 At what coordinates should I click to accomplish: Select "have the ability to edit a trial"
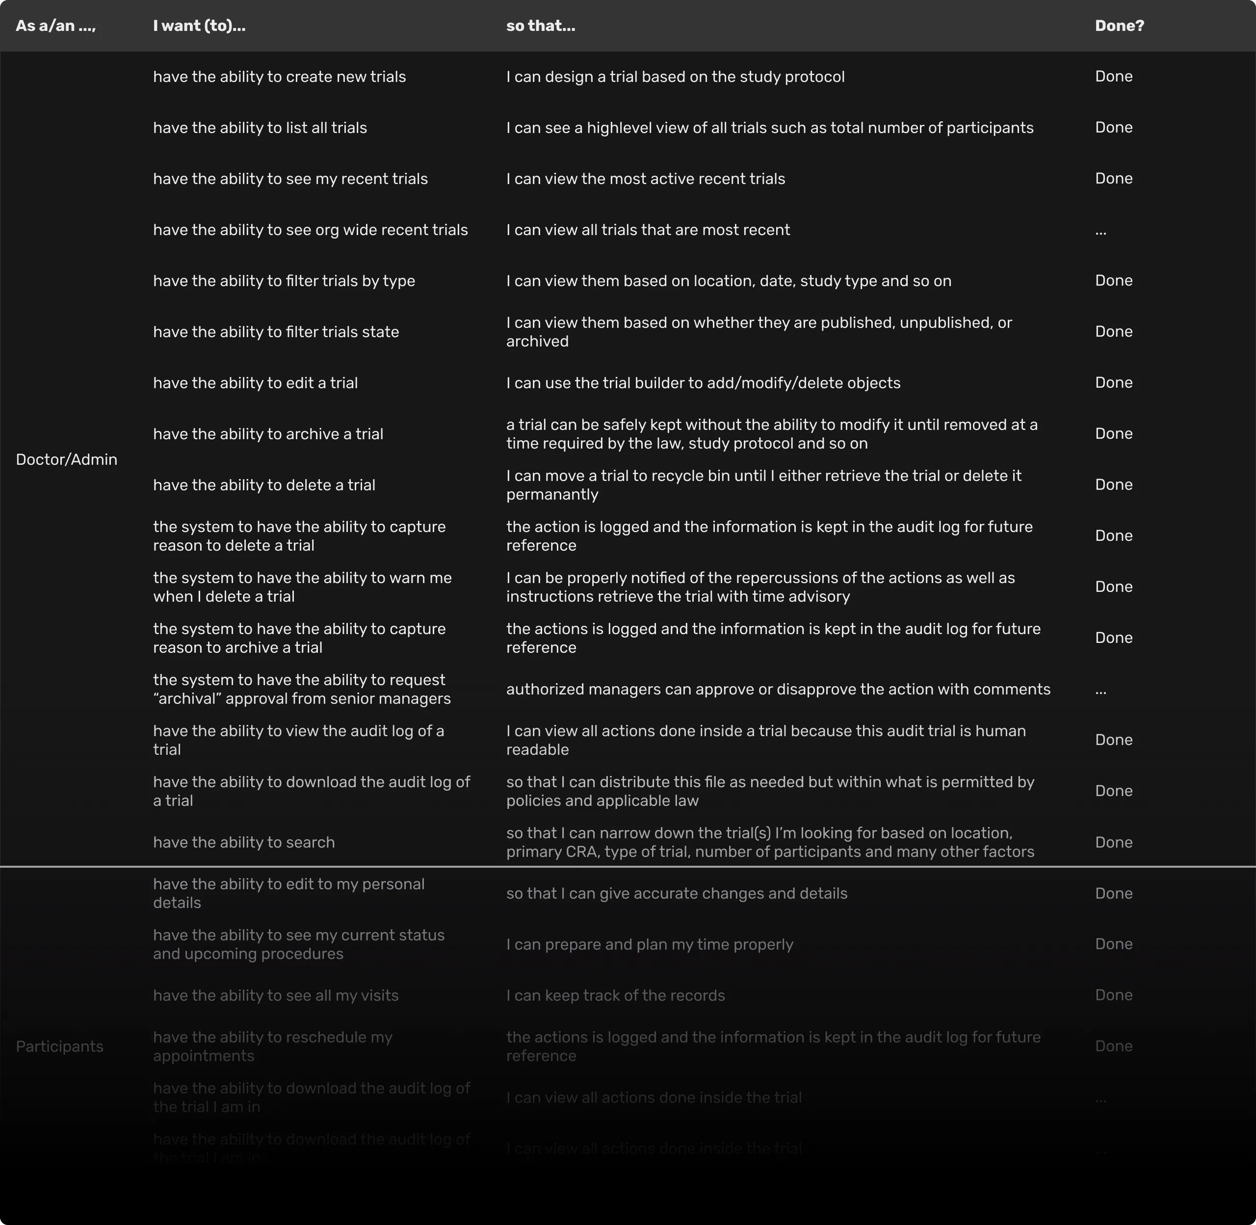coord(255,383)
